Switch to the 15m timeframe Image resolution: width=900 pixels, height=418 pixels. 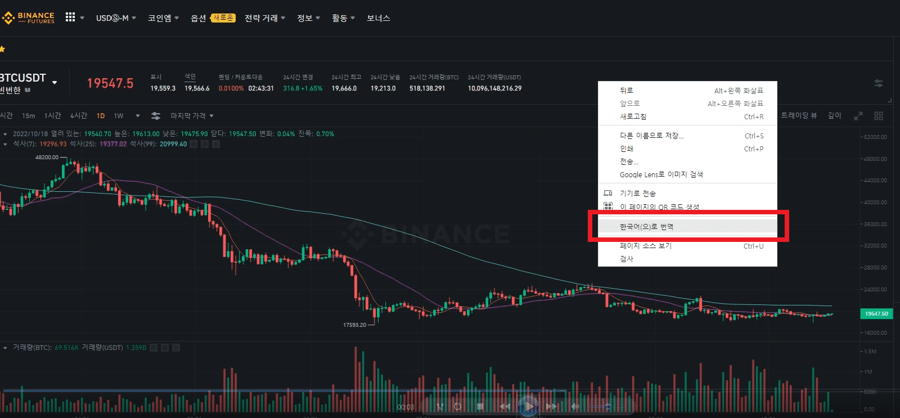point(28,116)
